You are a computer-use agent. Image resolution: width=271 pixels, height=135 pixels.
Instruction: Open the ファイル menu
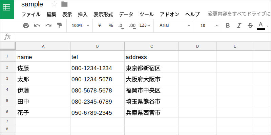pyautogui.click(x=31, y=14)
